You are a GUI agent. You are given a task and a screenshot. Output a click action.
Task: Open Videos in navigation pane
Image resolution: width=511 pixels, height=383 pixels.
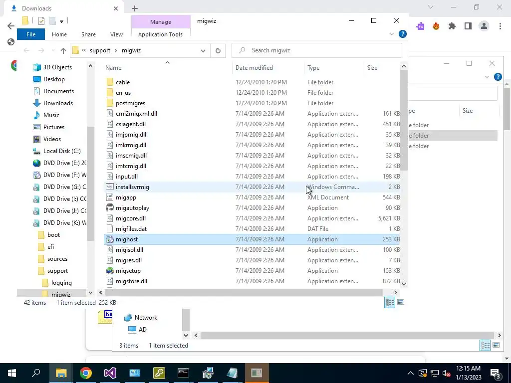coord(52,139)
